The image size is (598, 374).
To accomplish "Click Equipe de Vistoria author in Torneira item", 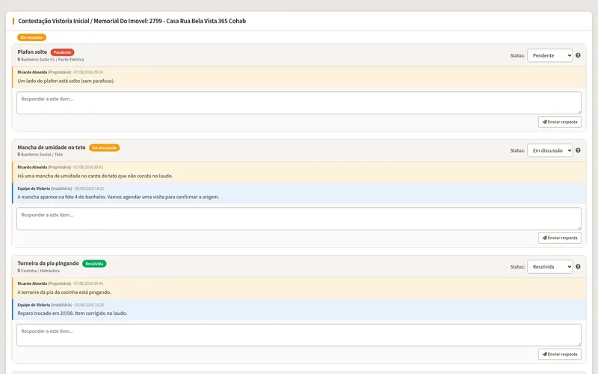I will tap(34, 305).
